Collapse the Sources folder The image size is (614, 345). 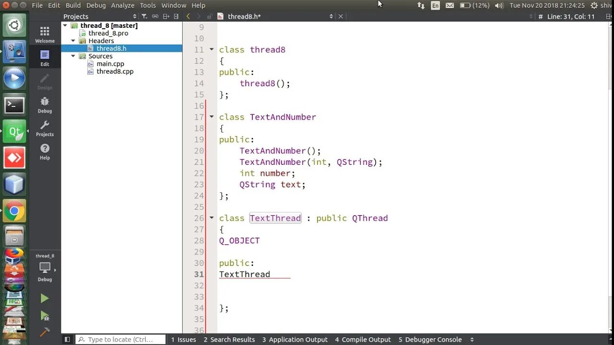click(73, 56)
